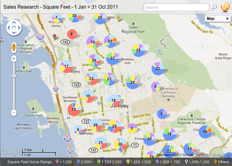The image size is (232, 166).
Task: Select the solid red cluster labeled 6
Action: click(72, 34)
